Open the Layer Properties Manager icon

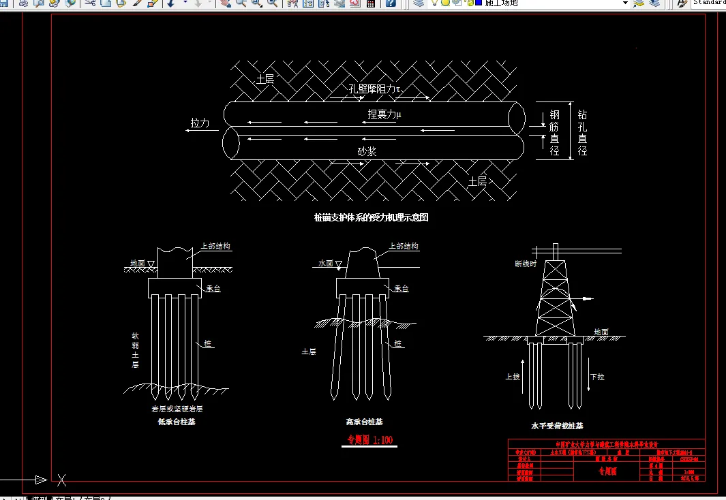[419, 3]
